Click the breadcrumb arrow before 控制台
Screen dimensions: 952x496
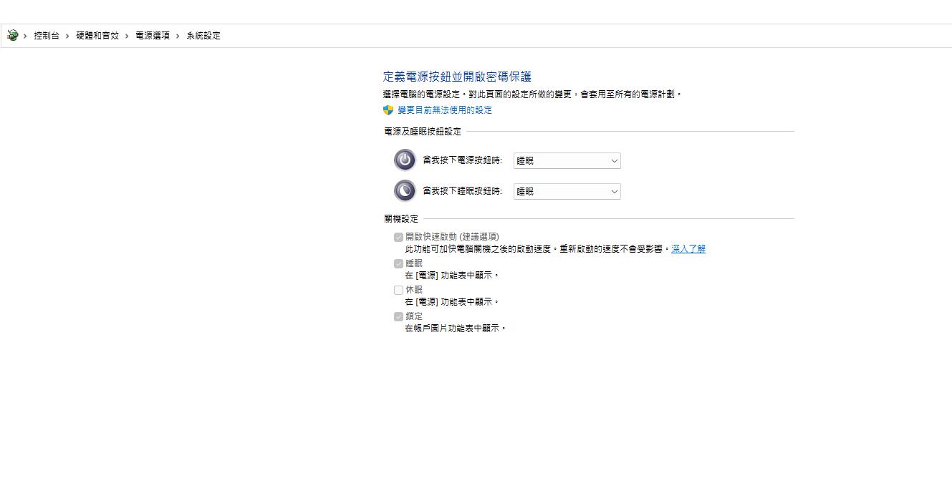click(26, 35)
